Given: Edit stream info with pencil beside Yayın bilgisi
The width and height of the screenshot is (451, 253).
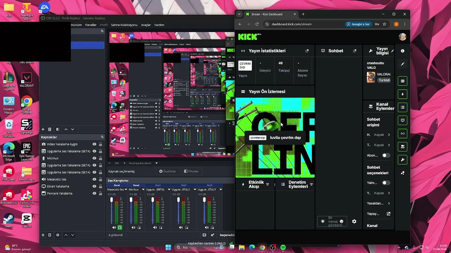Looking at the screenshot, I should coord(392,51).
